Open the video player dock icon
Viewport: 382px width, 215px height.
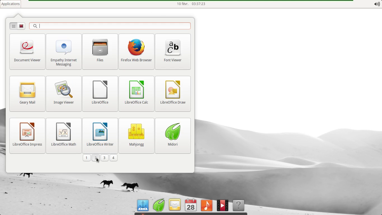click(223, 205)
